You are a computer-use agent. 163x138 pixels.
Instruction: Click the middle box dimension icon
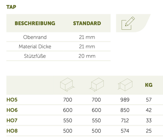pos(96,85)
